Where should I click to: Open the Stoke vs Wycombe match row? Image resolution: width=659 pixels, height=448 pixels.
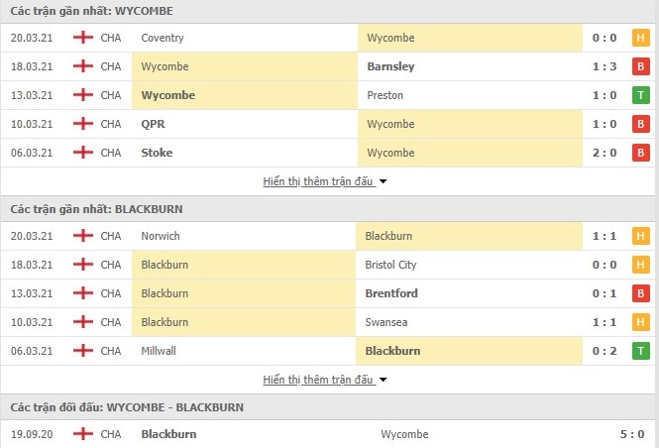[x=327, y=153]
